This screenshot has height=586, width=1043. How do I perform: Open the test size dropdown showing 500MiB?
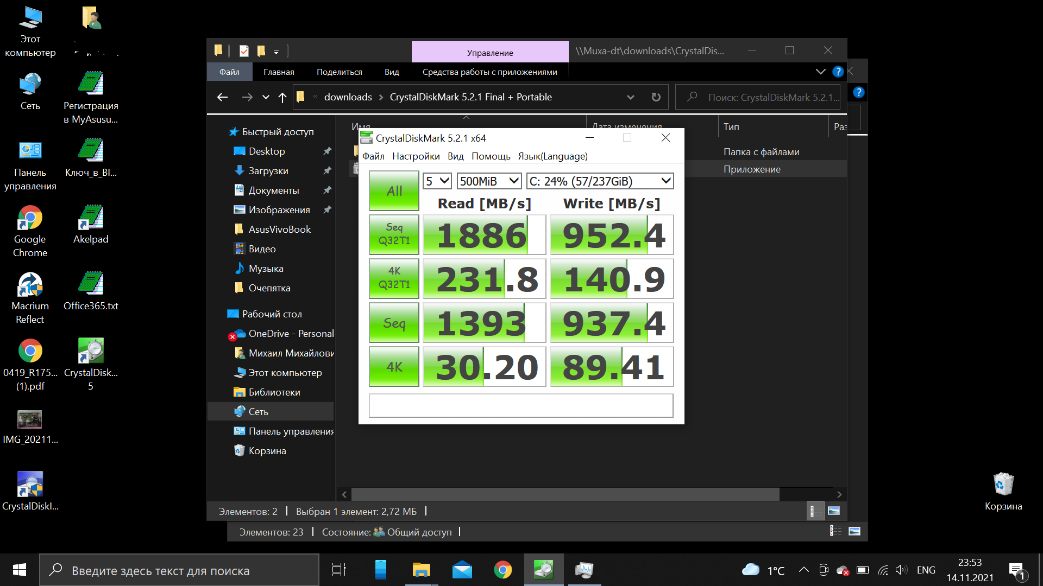click(x=489, y=181)
